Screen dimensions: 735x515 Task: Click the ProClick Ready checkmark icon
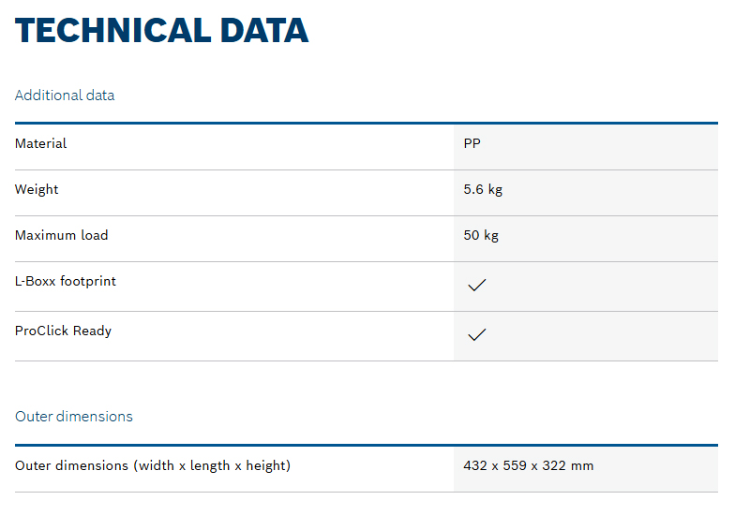476,334
